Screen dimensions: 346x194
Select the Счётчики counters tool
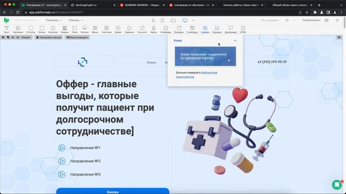click(x=107, y=29)
